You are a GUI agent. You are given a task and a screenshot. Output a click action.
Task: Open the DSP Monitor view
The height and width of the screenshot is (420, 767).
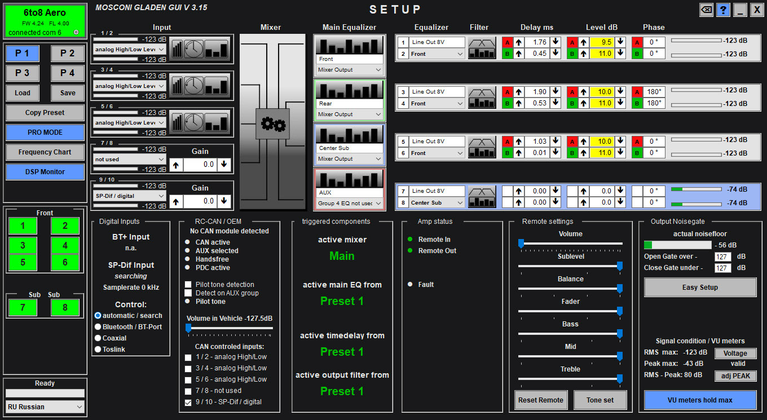coord(45,172)
